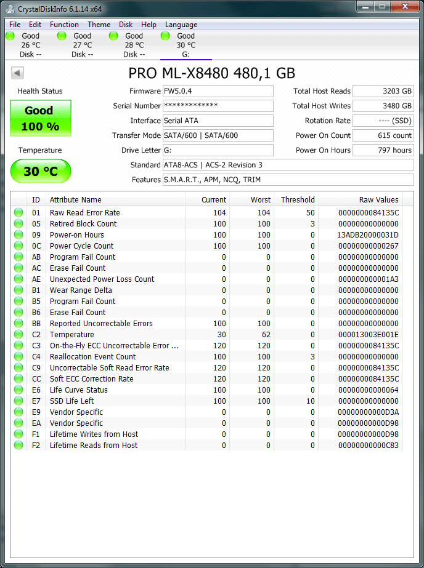The width and height of the screenshot is (424, 568).
Task: Open the Help menu
Action: (149, 25)
